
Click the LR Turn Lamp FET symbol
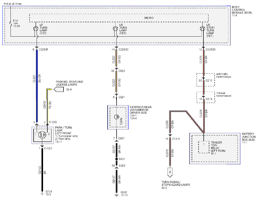(x=115, y=29)
